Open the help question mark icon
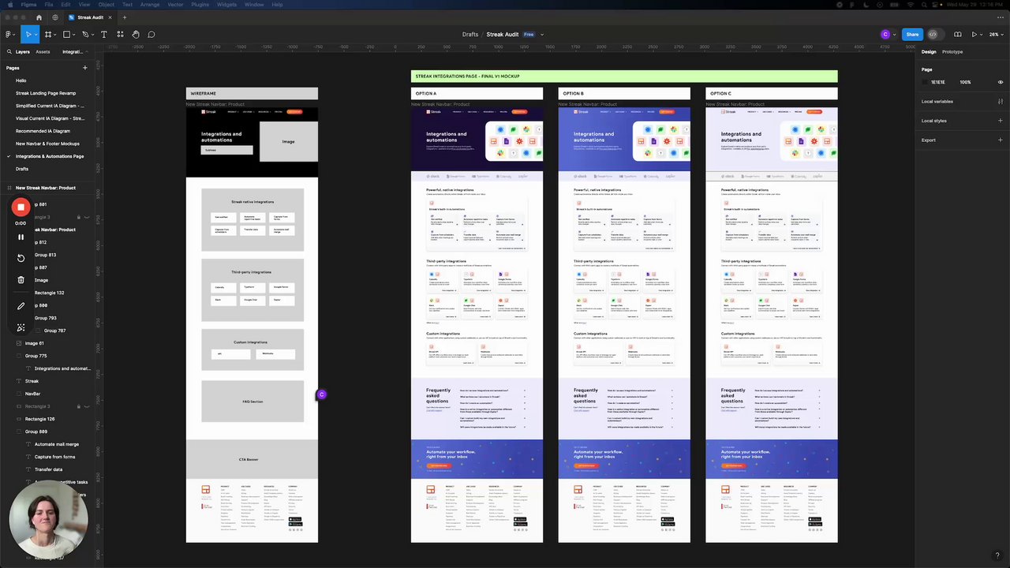1010x568 pixels. (x=997, y=556)
